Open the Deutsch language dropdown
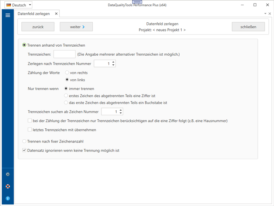This screenshot has width=274, height=206. click(x=30, y=5)
